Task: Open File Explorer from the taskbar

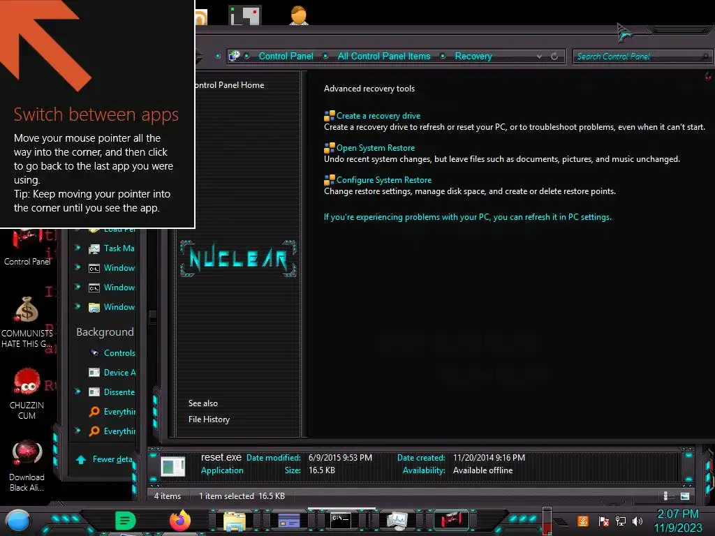Action: [235, 521]
